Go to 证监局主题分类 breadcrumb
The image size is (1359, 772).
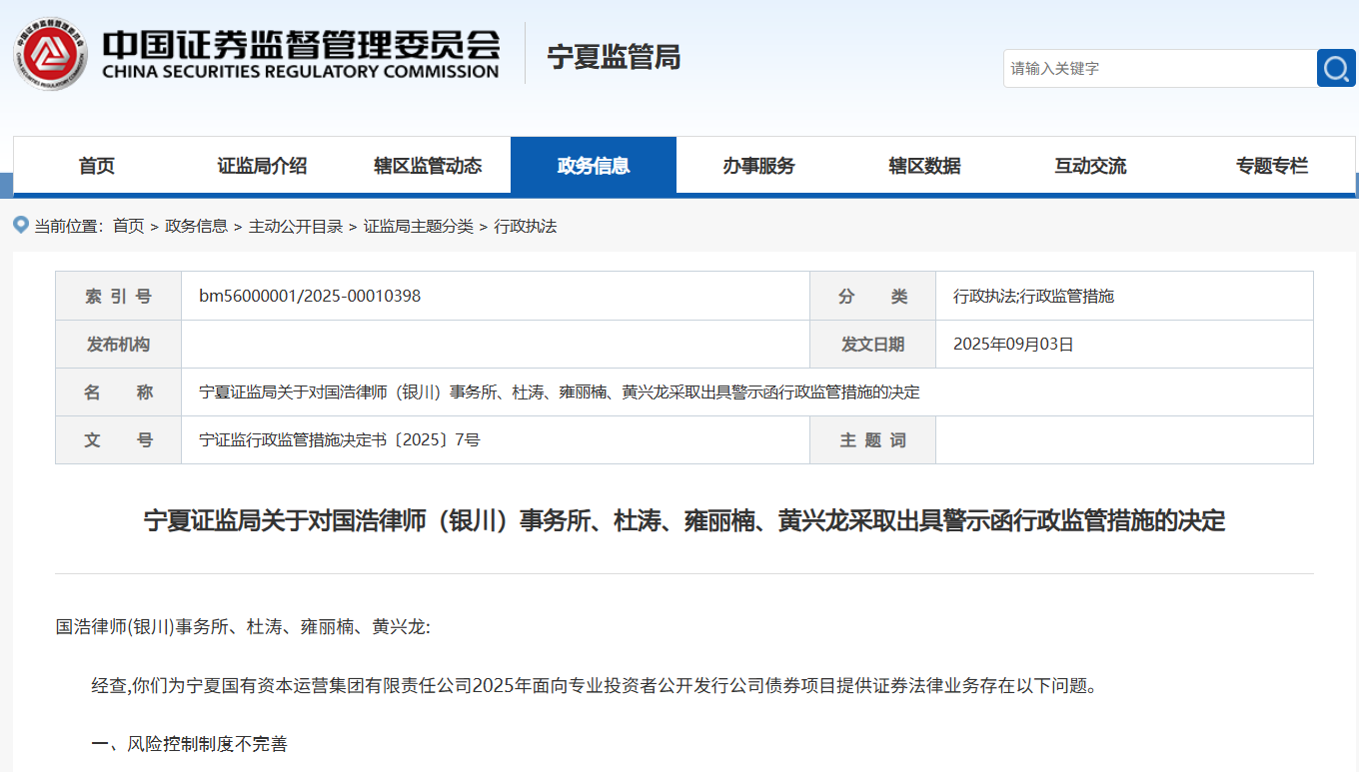418,226
